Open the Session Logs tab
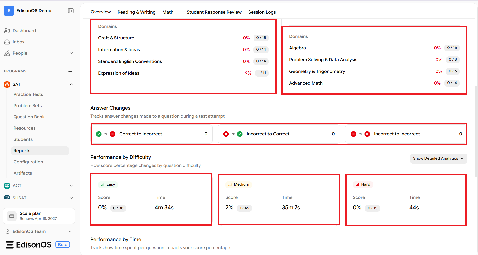 [x=262, y=12]
